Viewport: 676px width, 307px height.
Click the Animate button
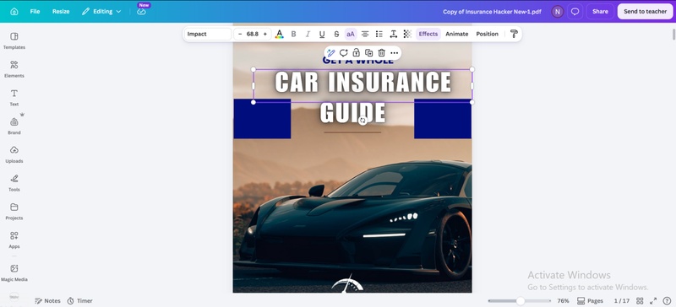pos(456,34)
